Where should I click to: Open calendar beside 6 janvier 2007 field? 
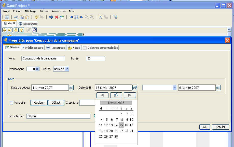pyautogui.click(x=218, y=88)
